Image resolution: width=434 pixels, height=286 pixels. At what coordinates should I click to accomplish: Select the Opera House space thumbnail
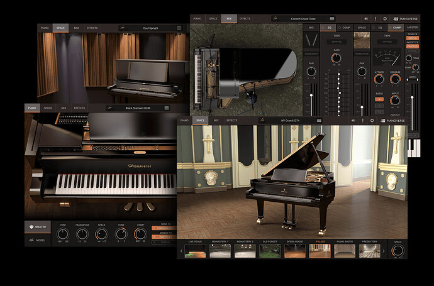tap(295, 251)
